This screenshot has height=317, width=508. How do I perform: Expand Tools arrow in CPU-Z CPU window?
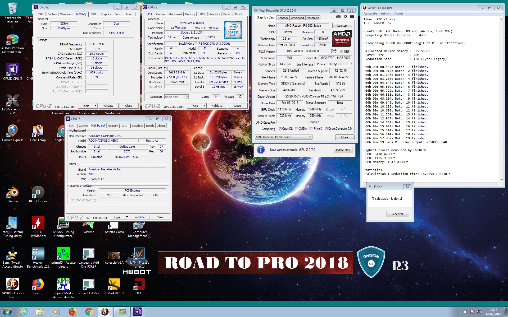(204, 106)
